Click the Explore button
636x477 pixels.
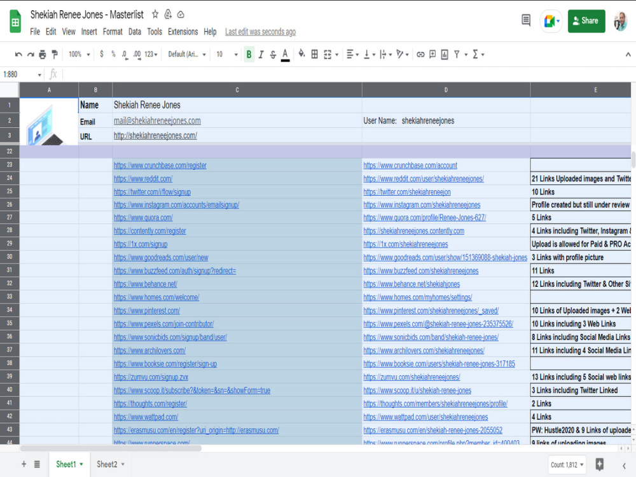tap(600, 464)
